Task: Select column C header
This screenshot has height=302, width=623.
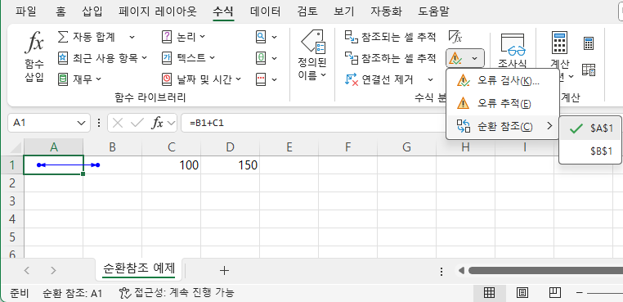Action: click(171, 147)
